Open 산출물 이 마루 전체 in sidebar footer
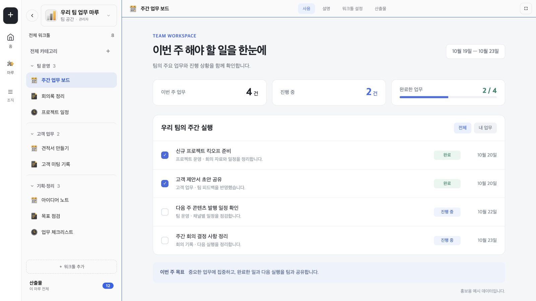 tap(72, 286)
